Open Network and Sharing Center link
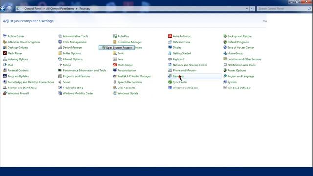The height and width of the screenshot is (176, 313). (190, 65)
